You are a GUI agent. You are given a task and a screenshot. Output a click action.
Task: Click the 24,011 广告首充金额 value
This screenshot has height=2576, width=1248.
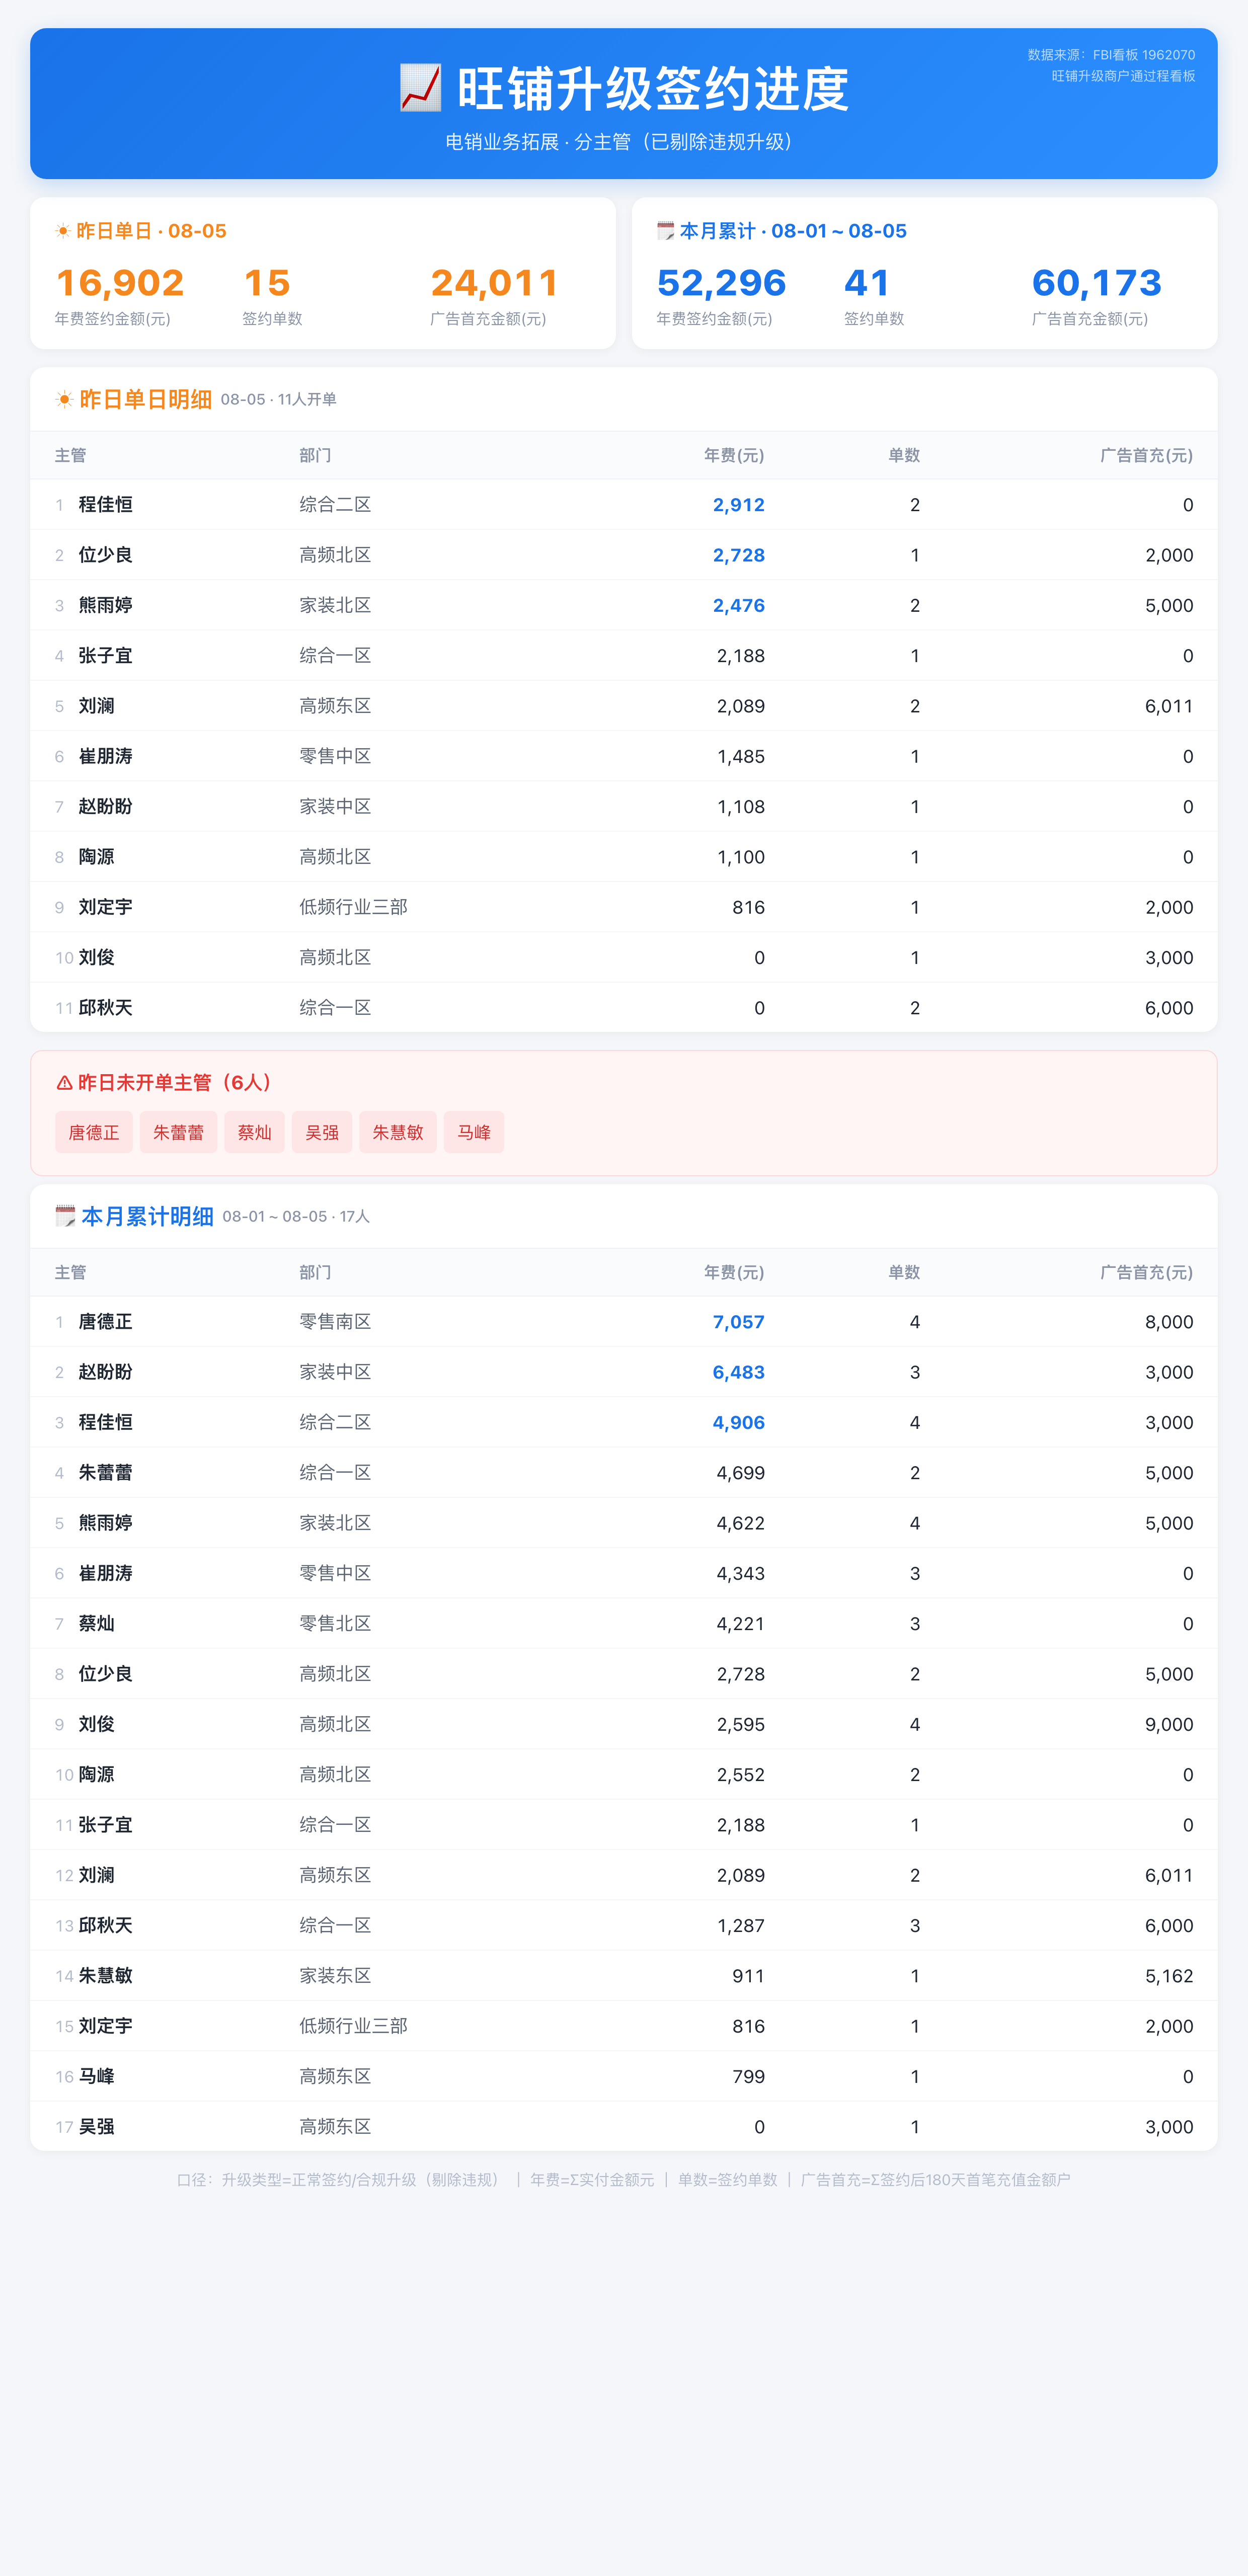click(x=495, y=283)
